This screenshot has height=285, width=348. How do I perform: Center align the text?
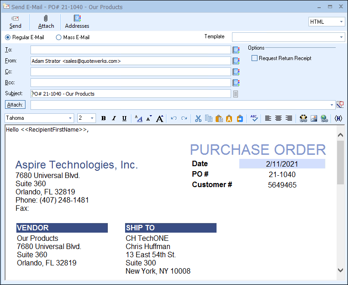(x=278, y=118)
